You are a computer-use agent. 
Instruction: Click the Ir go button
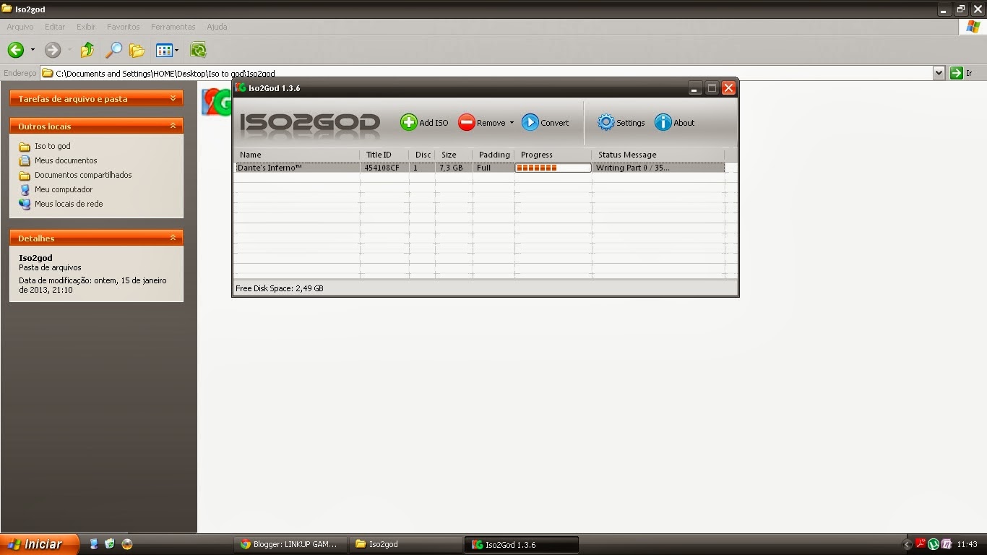[x=962, y=73]
